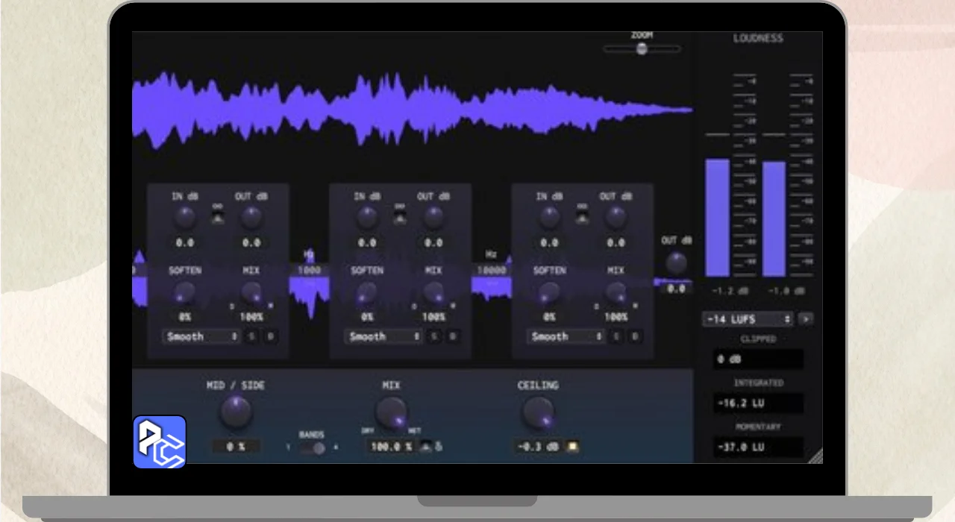Click the master OUT dB knob beside the third band
The width and height of the screenshot is (955, 522).
click(676, 262)
